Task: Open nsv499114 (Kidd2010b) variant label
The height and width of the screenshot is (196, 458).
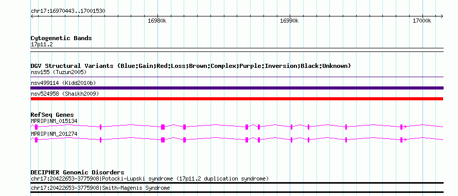Action: click(x=63, y=83)
